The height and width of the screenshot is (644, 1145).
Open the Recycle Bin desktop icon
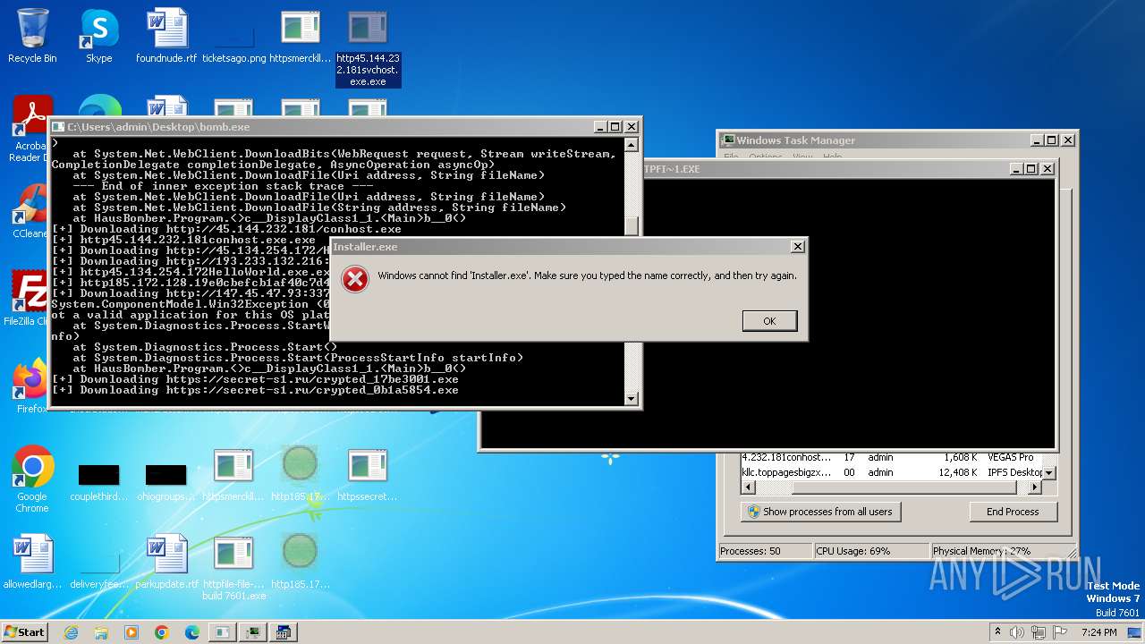[32, 37]
